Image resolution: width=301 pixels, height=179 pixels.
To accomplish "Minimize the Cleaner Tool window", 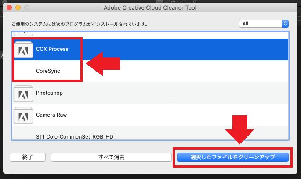I will pos(18,7).
